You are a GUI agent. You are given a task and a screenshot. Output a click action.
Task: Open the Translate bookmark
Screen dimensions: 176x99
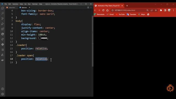pyautogui.click(x=131, y=14)
